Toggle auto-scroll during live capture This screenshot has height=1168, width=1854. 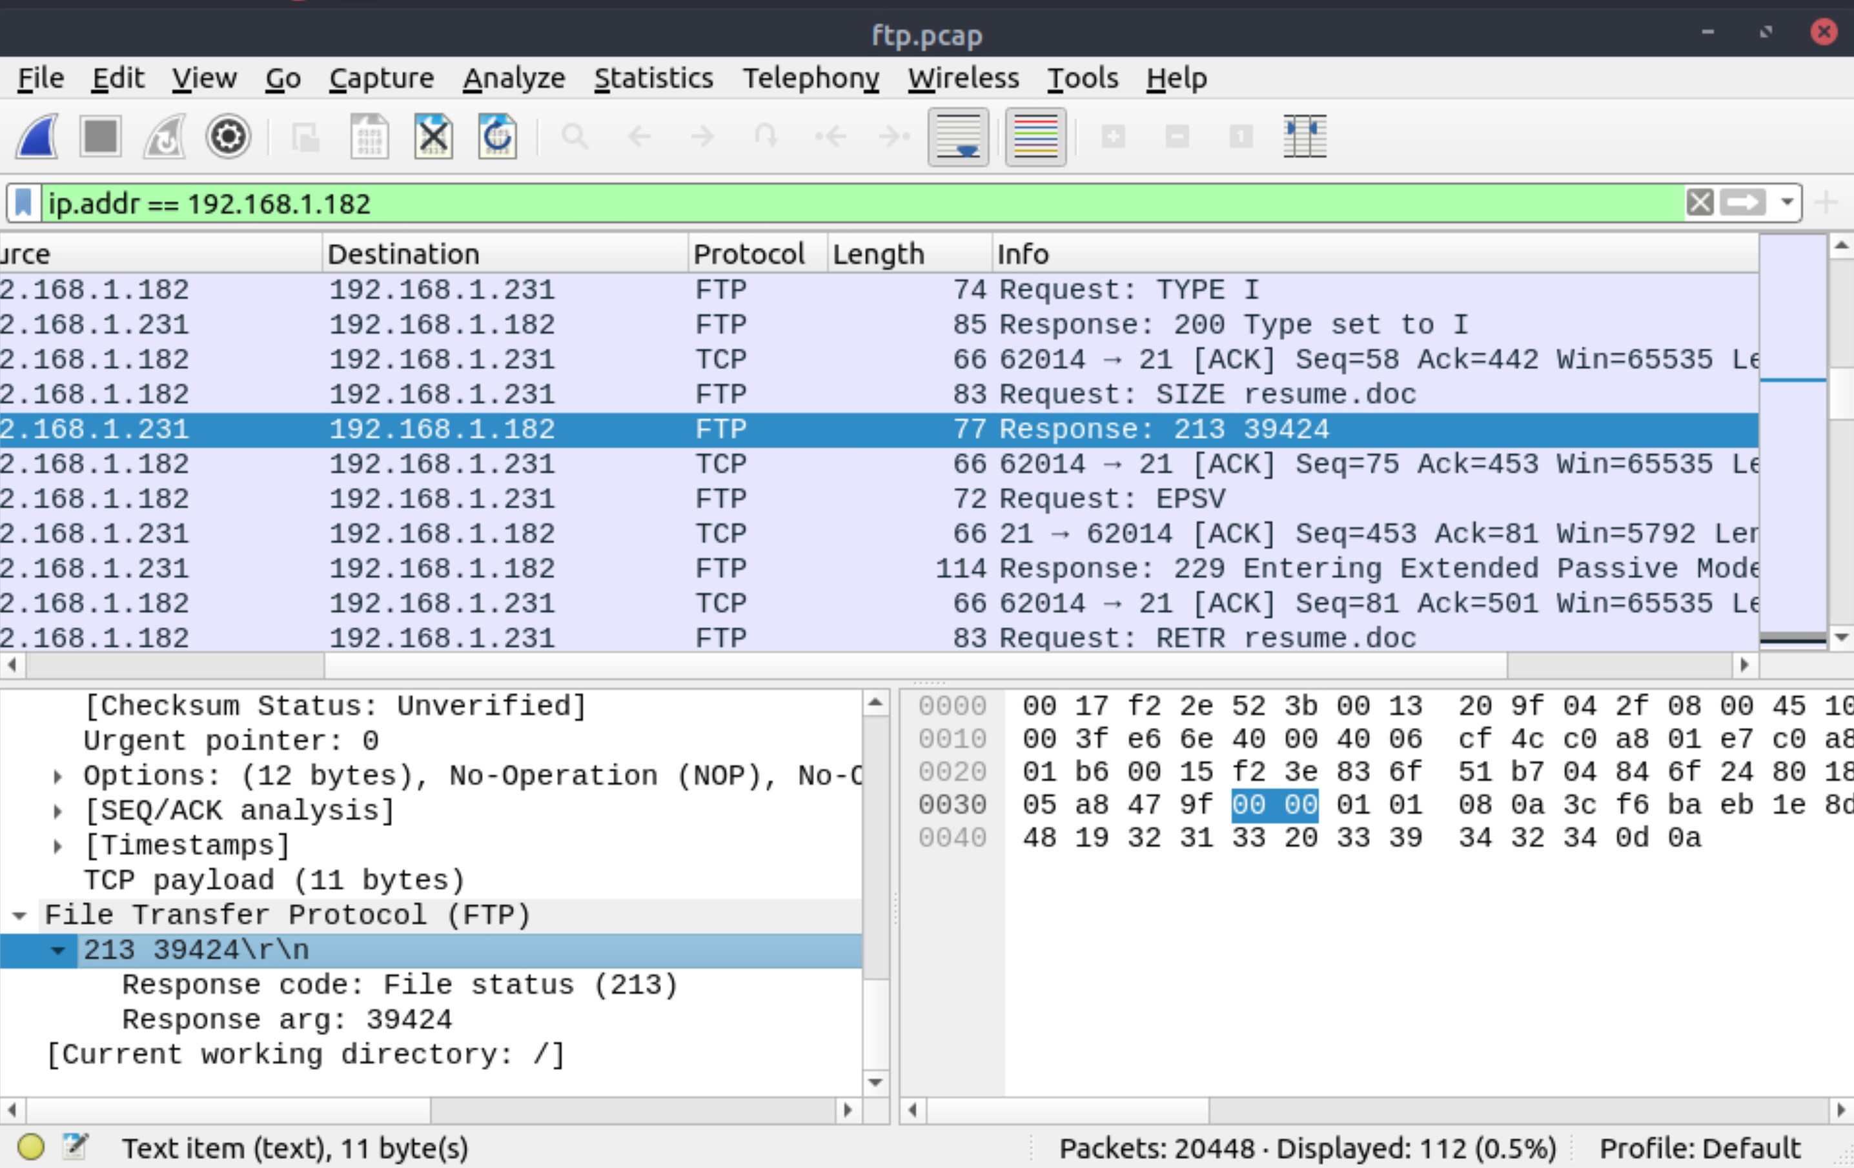point(959,137)
